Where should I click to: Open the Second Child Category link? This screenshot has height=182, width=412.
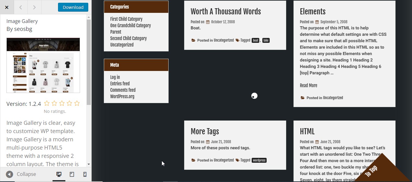click(x=128, y=38)
